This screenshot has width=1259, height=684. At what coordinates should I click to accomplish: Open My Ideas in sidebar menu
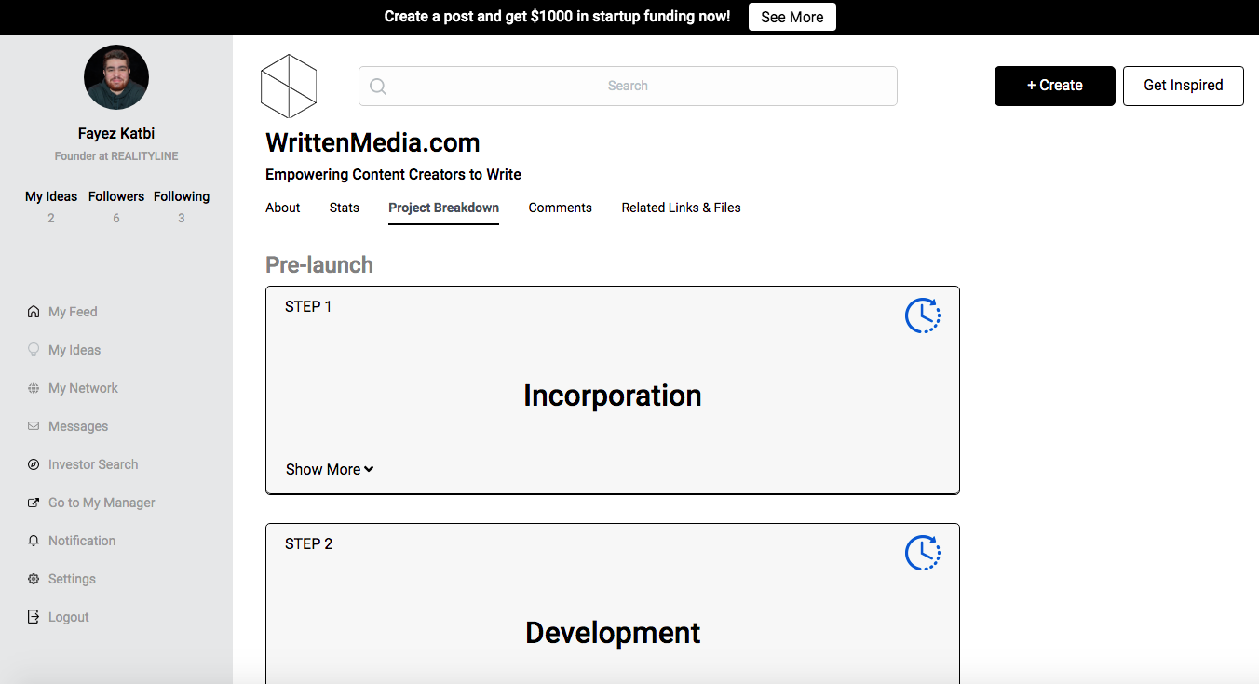click(74, 350)
